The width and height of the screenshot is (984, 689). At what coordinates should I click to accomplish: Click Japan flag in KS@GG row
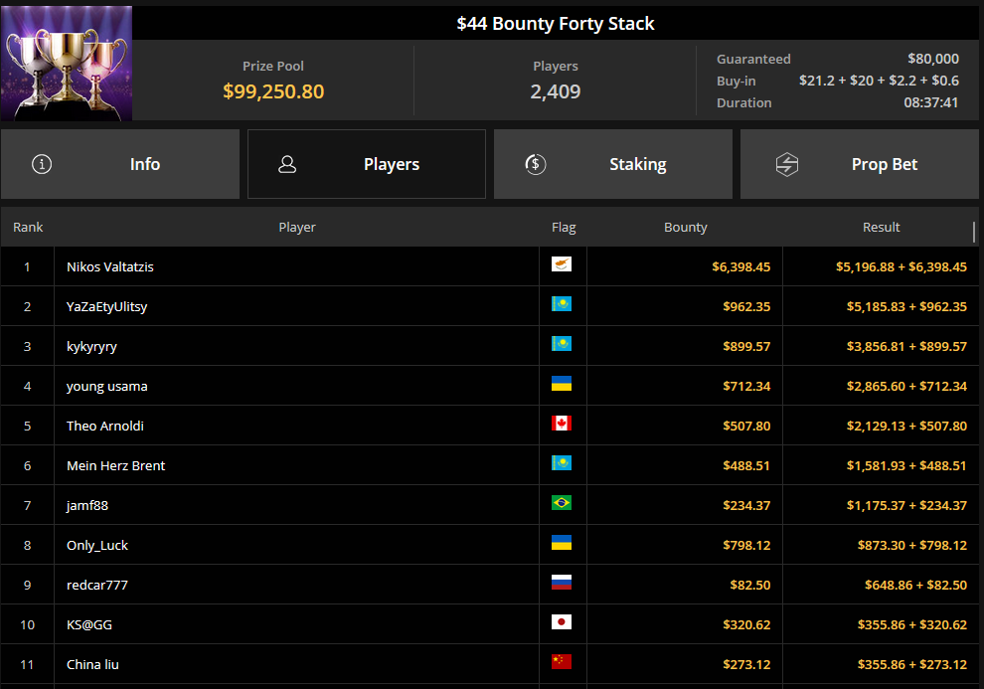tap(562, 623)
